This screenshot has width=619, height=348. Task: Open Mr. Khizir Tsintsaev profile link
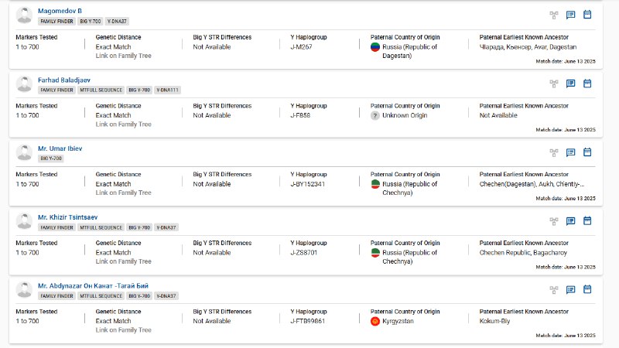[67, 217]
